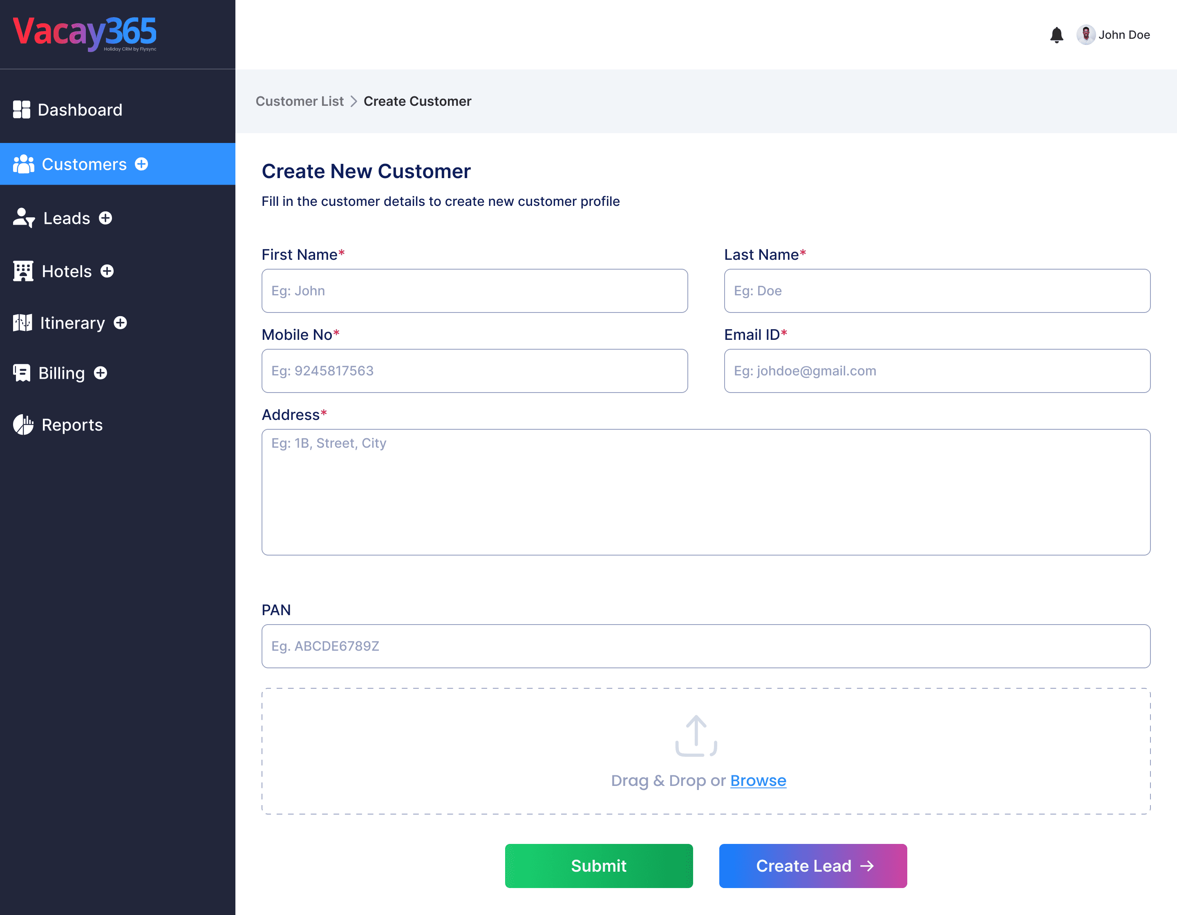Click the Dashboard grid icon

[x=22, y=109]
